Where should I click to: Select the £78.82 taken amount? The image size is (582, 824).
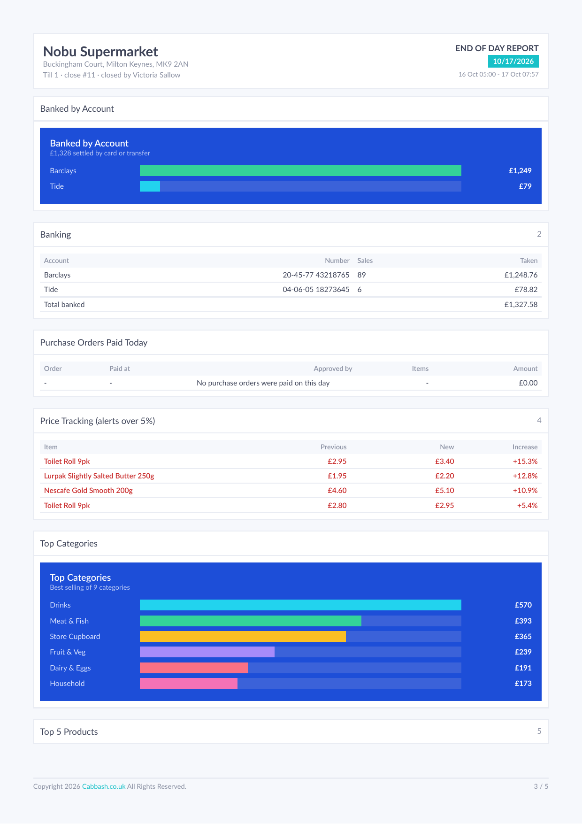526,290
